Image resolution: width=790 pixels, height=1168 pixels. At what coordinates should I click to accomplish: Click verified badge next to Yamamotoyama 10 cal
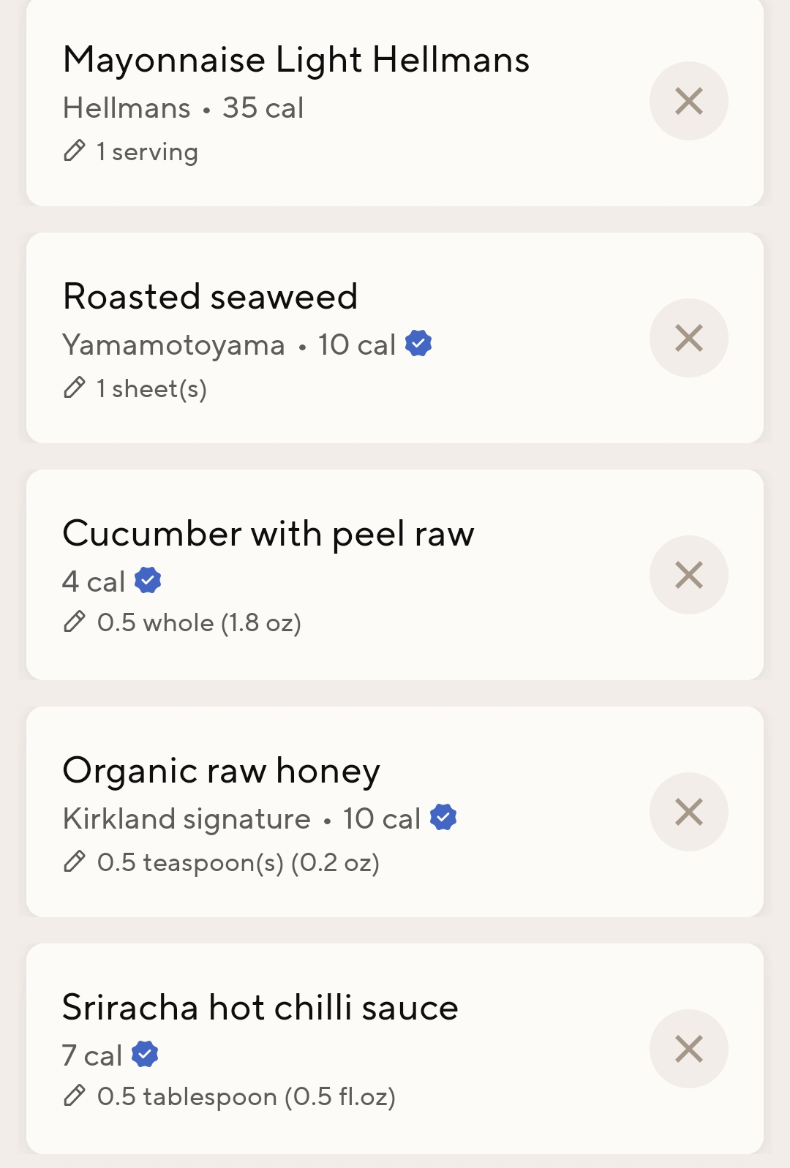click(418, 343)
